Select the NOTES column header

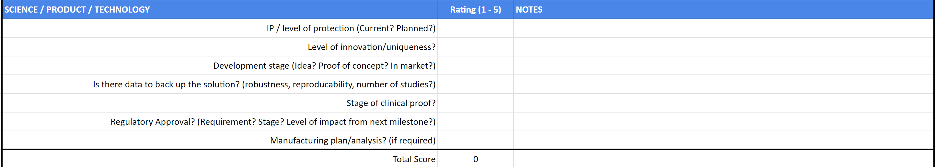point(723,10)
